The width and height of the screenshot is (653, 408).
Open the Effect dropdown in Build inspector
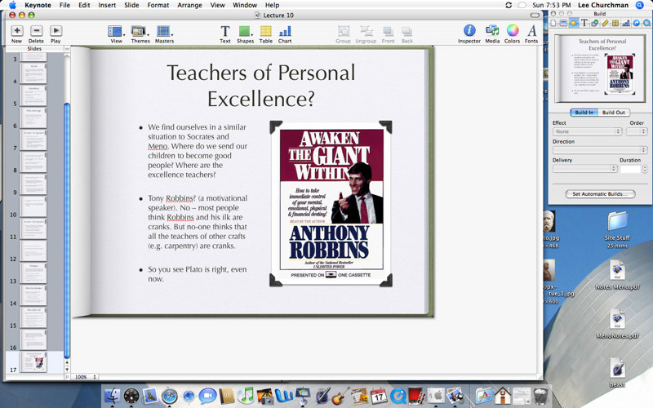point(586,131)
